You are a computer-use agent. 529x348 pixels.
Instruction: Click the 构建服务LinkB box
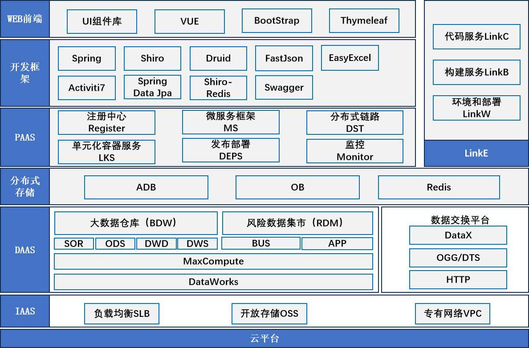[477, 72]
